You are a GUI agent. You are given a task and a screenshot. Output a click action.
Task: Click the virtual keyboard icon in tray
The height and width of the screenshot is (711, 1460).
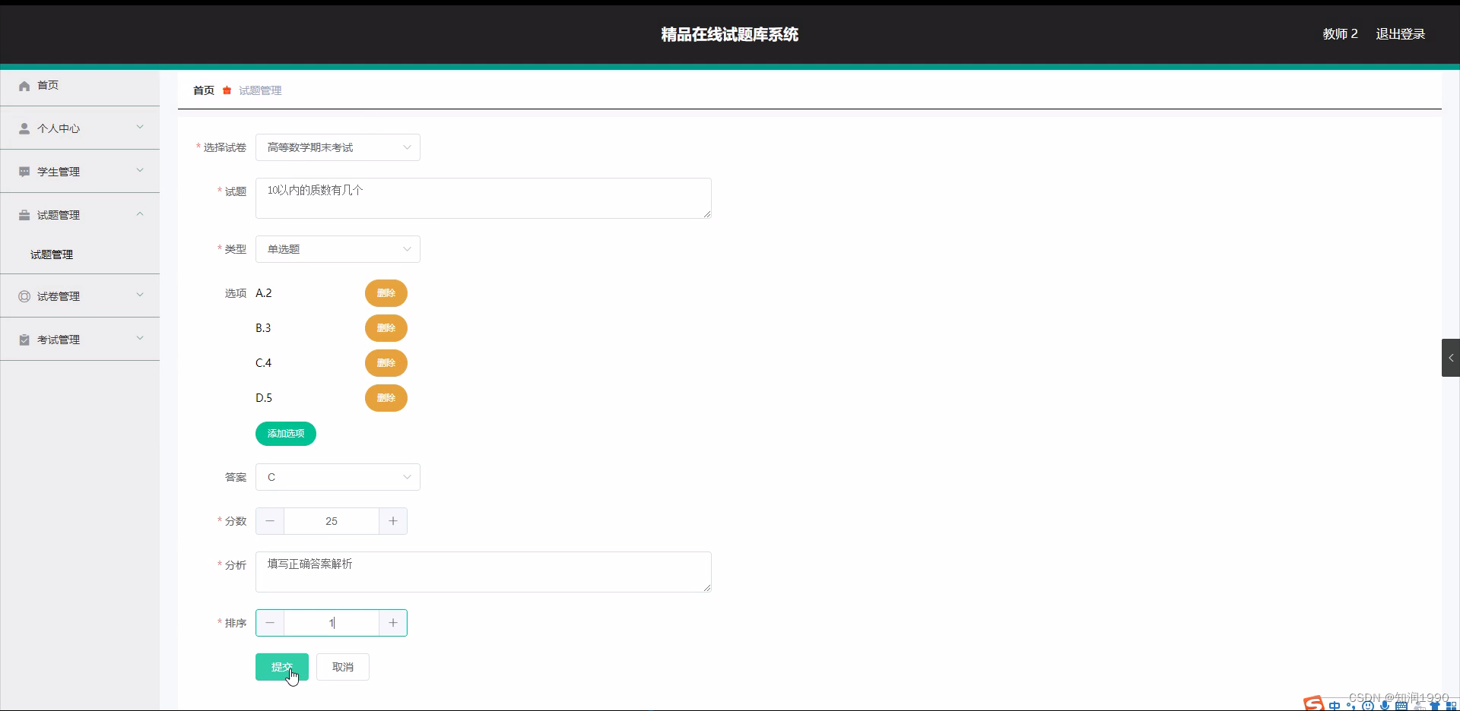pos(1403,705)
